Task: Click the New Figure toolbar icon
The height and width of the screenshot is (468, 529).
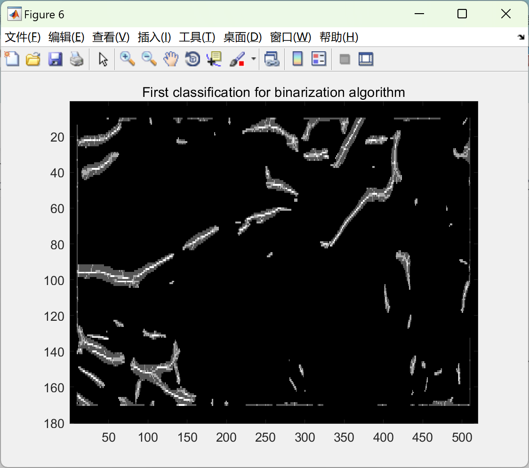Action: (12, 59)
